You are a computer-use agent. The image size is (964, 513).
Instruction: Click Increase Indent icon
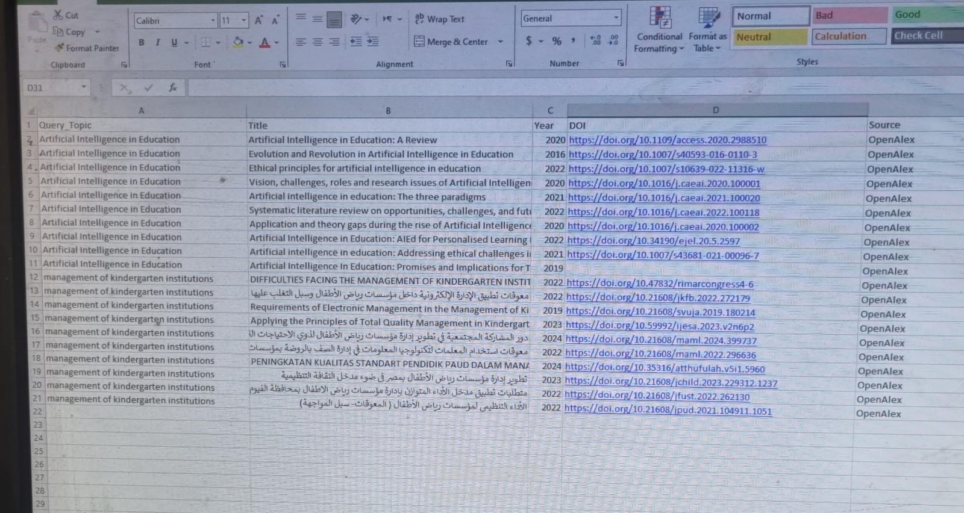(373, 41)
